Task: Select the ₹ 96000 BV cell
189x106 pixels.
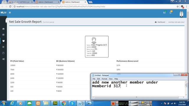Action: click(x=59, y=82)
